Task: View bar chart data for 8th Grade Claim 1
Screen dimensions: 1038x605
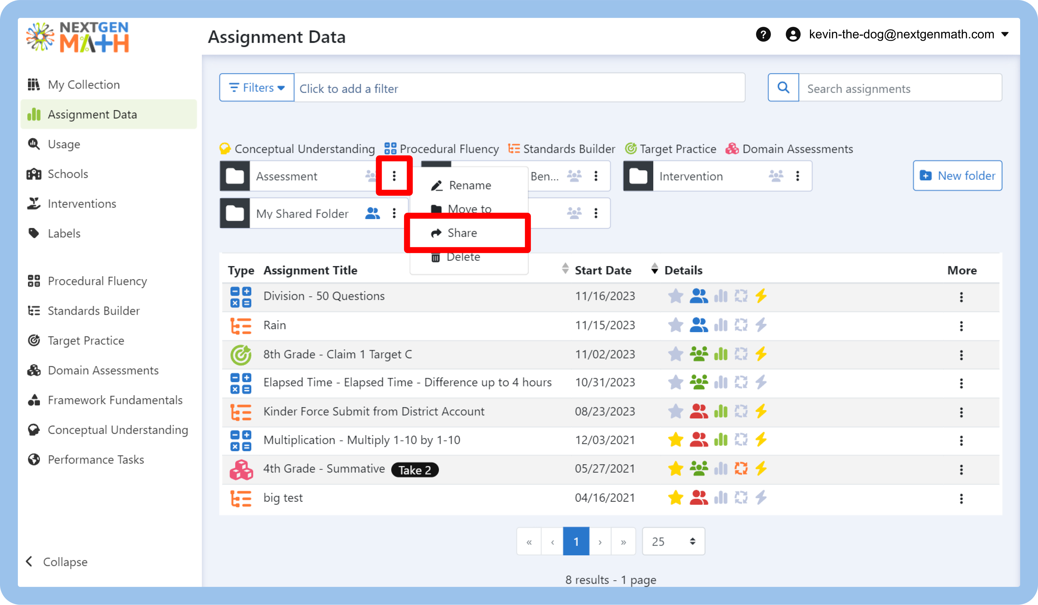Action: point(720,354)
